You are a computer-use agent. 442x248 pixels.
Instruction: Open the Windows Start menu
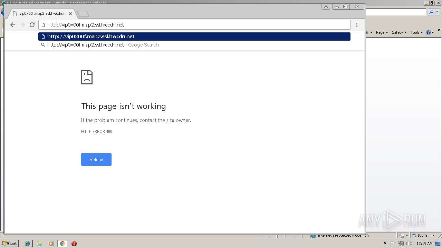(10, 244)
